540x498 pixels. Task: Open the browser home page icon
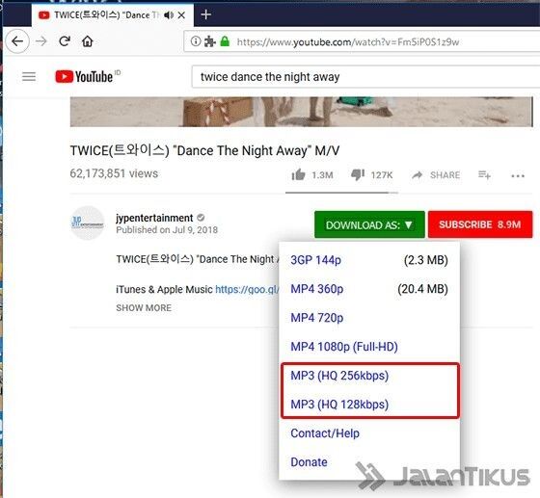tap(88, 41)
